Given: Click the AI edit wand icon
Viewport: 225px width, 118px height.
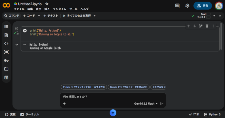Looking at the screenshot, I should pos(201,26).
